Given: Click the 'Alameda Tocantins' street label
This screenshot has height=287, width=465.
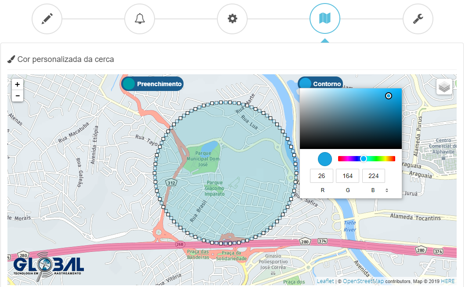Looking at the screenshot, I should tap(415, 217).
